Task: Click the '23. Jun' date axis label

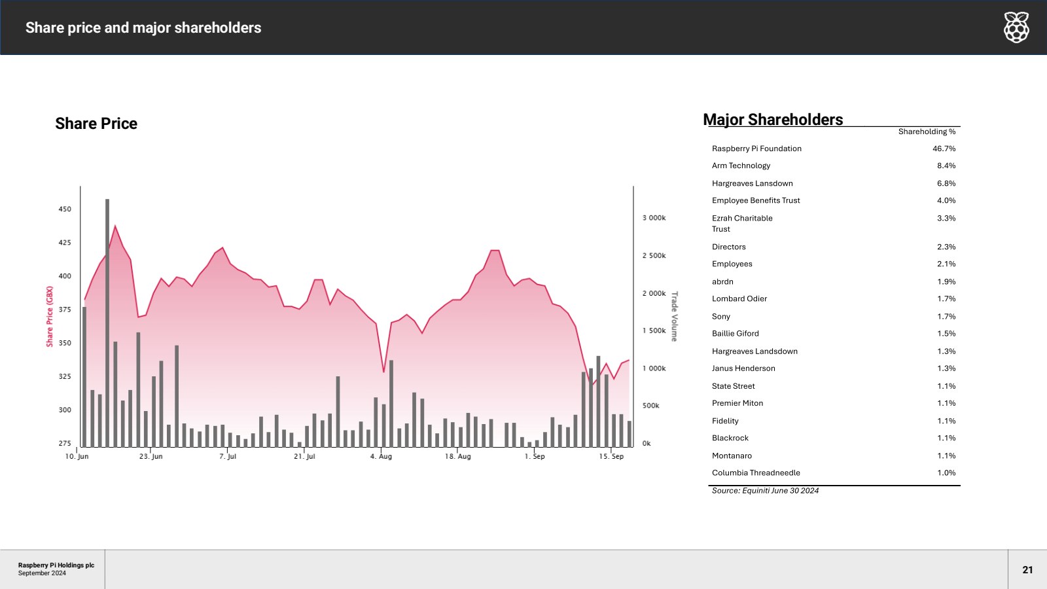Action: click(151, 456)
